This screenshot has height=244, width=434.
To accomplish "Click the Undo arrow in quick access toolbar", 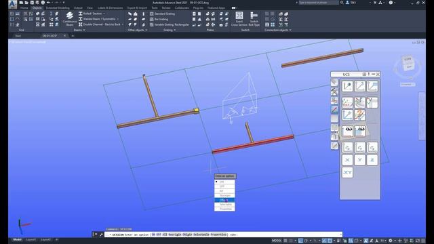I will (49, 3).
